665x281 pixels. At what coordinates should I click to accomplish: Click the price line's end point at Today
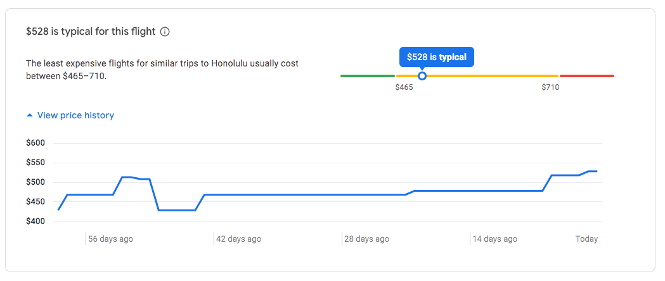[597, 171]
